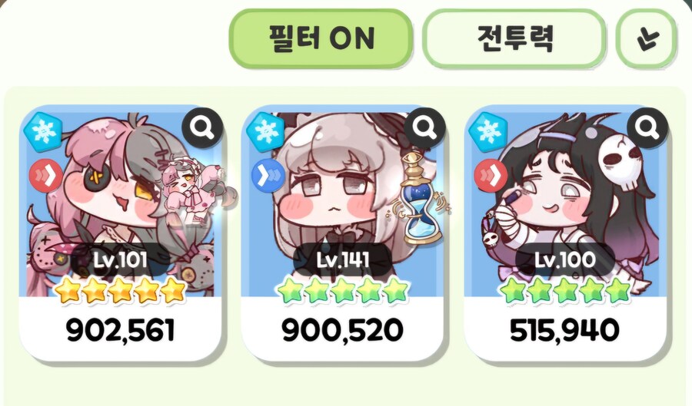692x406 pixels.
Task: Click the sort order arrow button
Action: tap(647, 38)
